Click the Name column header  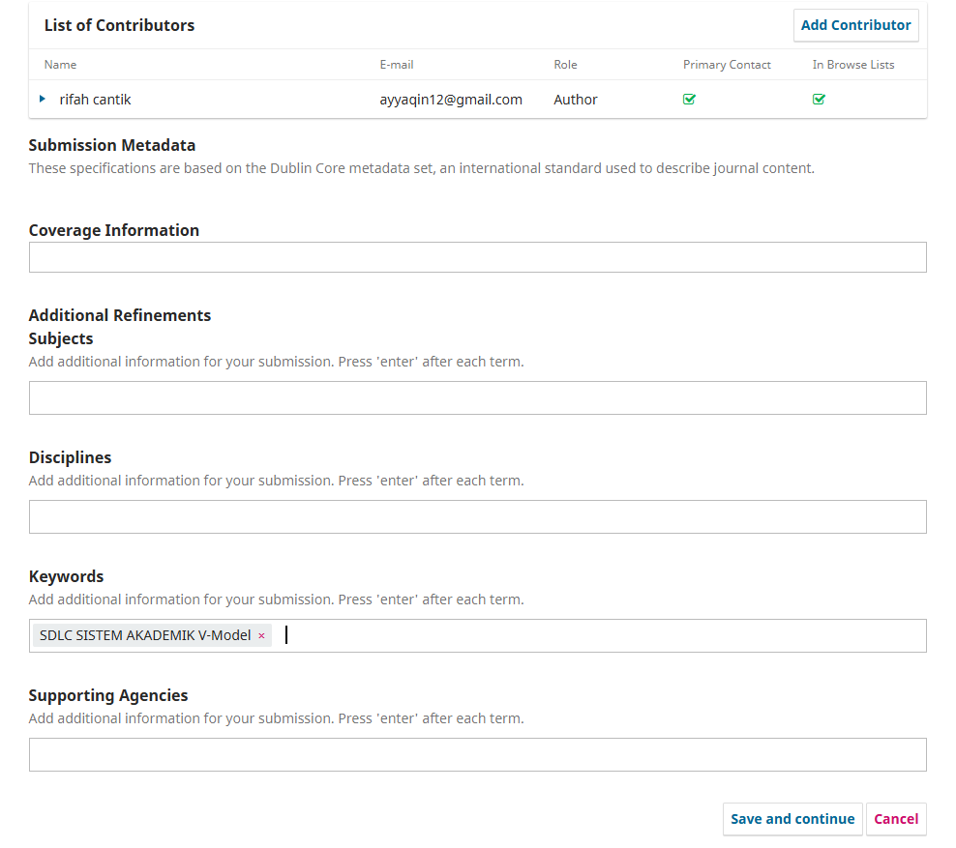point(60,65)
